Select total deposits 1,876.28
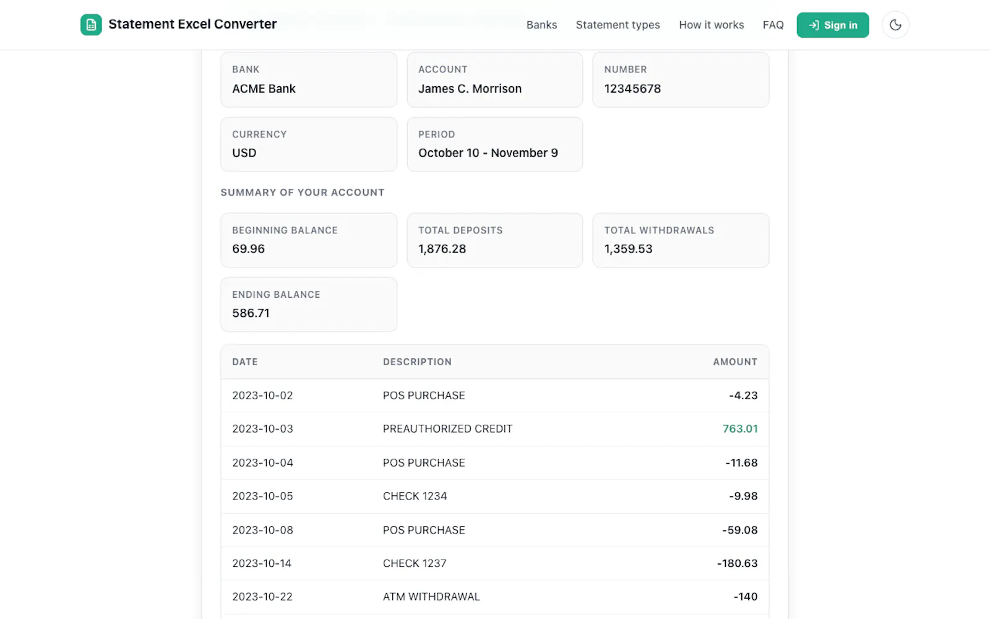Screen dimensions: 990x619 tap(442, 249)
